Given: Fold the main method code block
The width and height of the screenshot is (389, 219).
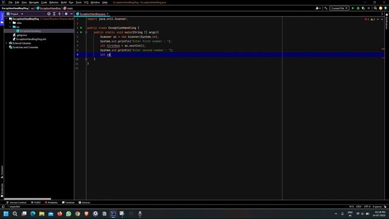Looking at the screenshot, I should tap(86, 32).
